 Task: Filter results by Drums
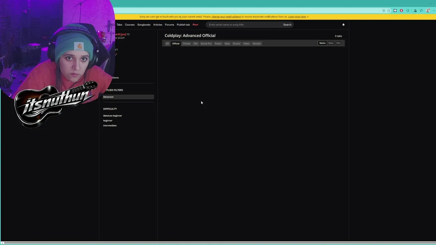click(x=236, y=44)
